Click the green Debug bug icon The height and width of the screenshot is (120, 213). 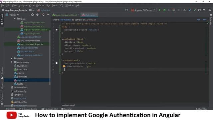click(x=164, y=10)
